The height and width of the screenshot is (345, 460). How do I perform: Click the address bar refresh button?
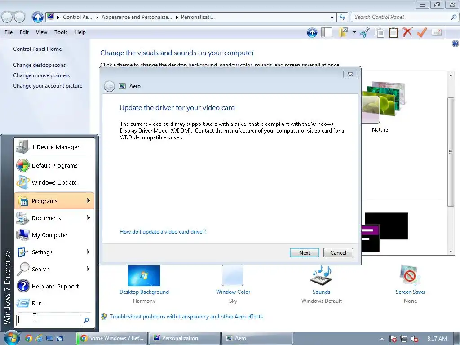pos(342,18)
